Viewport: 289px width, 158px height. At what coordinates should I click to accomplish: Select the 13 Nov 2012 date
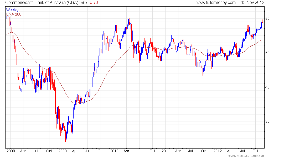click(252, 3)
